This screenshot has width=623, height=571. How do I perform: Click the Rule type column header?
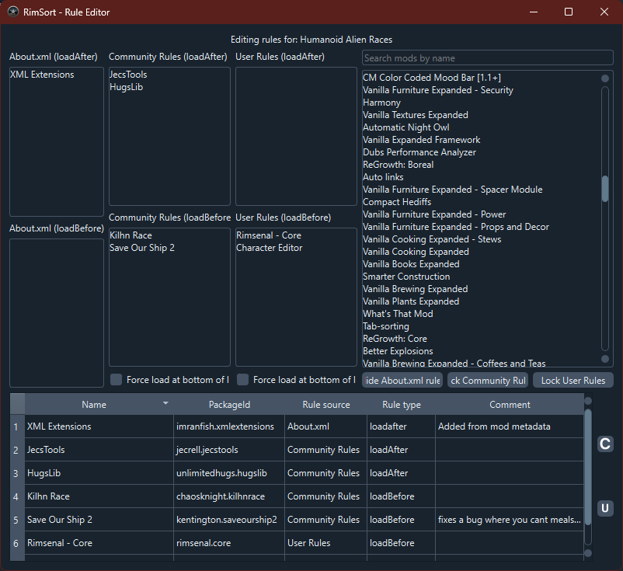point(402,405)
